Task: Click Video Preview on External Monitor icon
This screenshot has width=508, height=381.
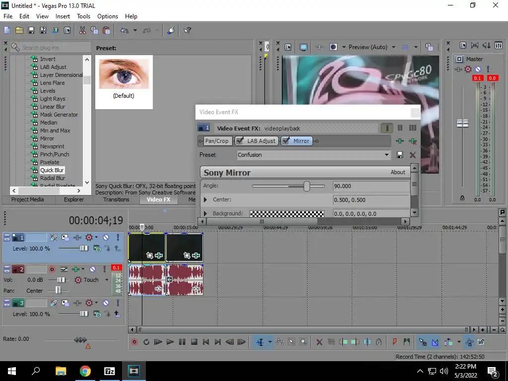Action: tap(304, 47)
